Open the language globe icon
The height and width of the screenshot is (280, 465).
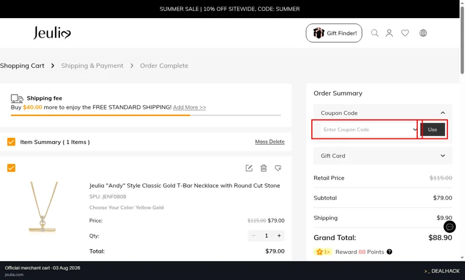[x=423, y=33]
